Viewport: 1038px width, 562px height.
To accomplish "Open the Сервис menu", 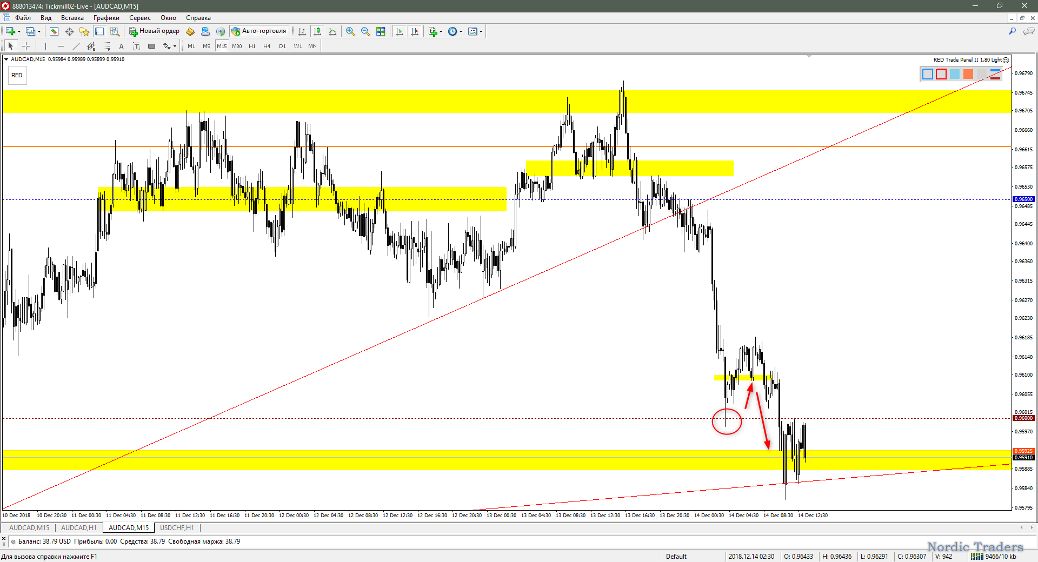I will (x=140, y=18).
